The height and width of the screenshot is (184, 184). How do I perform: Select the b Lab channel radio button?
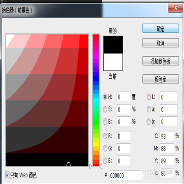[149, 121]
